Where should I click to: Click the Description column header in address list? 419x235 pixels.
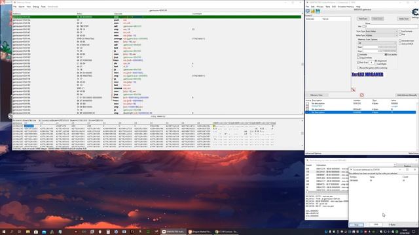pos(317,101)
